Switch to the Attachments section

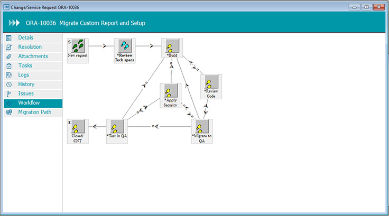33,57
